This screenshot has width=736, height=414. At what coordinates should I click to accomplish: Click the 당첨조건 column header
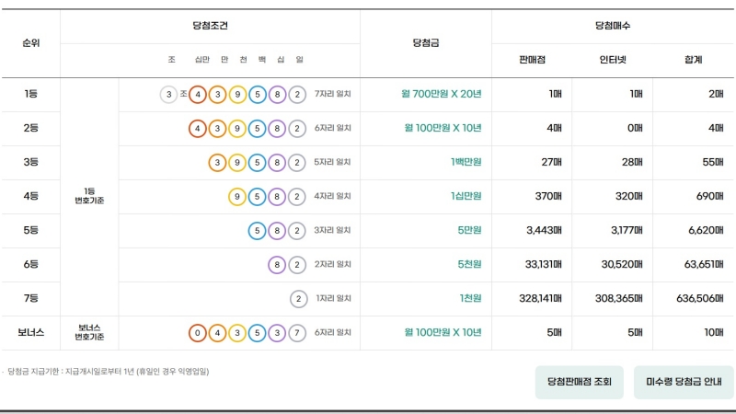211,26
